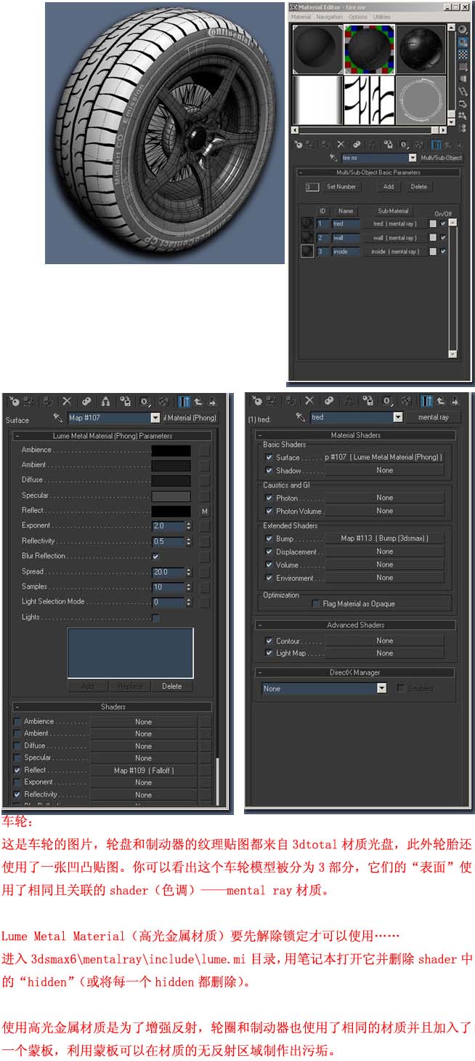Viewport: 475px width, 1061px height.
Task: Click Show End Result icon in Material Editor window
Action: [437, 145]
